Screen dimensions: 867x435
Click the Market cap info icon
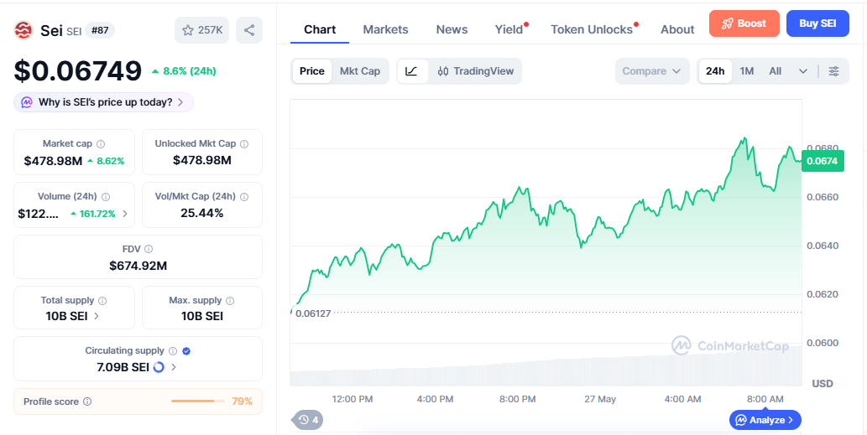click(101, 144)
